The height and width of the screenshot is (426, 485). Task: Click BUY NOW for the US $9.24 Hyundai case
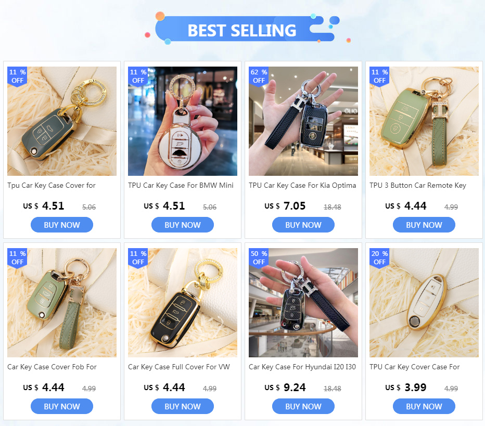[303, 406]
